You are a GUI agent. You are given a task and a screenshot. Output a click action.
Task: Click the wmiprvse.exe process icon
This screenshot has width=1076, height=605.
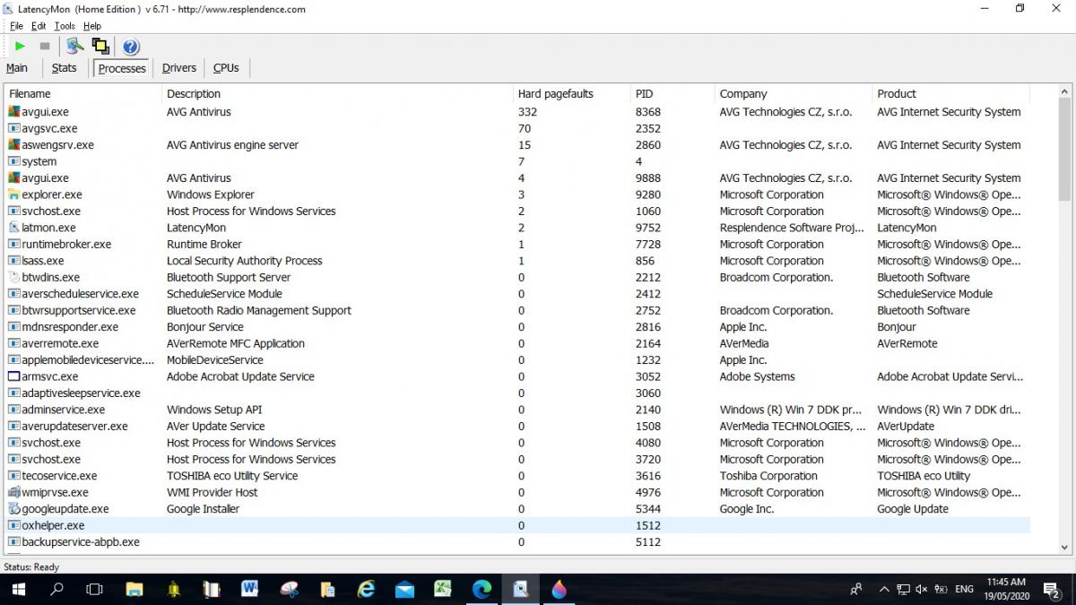tap(13, 492)
